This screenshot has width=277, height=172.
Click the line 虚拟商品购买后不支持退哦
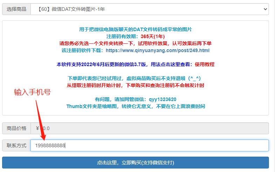pos(134,78)
